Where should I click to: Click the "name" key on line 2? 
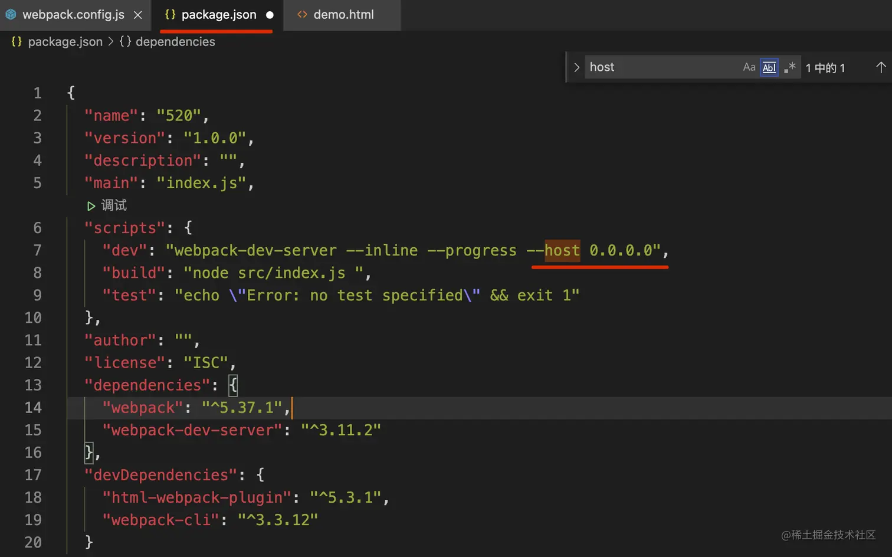[x=111, y=116]
